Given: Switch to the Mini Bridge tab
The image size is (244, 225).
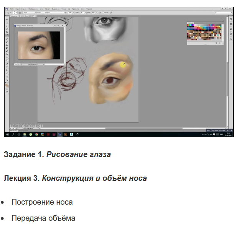Looking at the screenshot, I should click(13, 131).
